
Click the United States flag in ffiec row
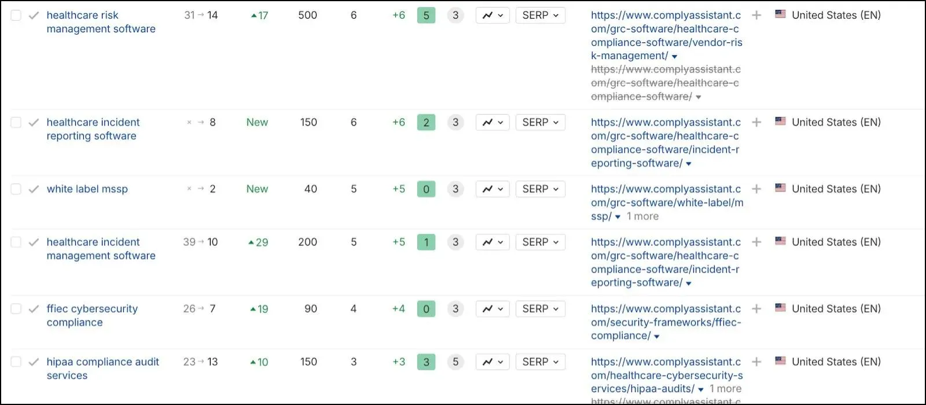(781, 308)
